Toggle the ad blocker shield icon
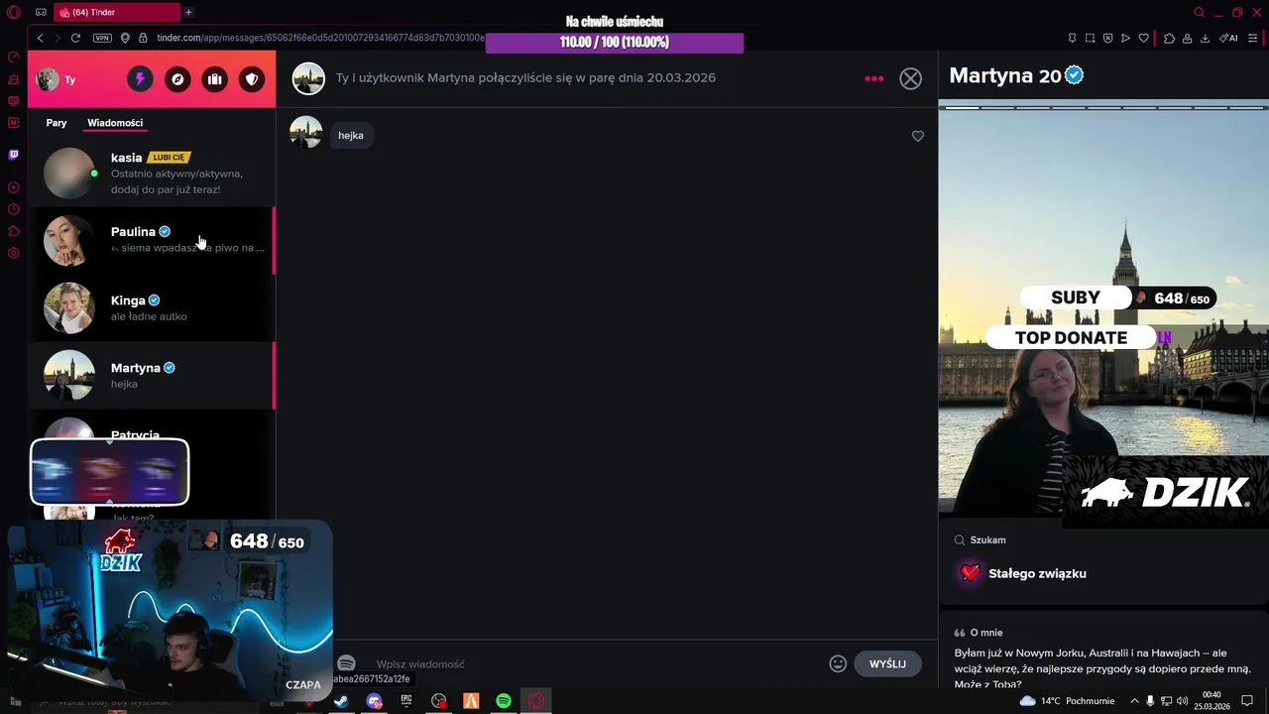The width and height of the screenshot is (1269, 714). click(x=1107, y=38)
